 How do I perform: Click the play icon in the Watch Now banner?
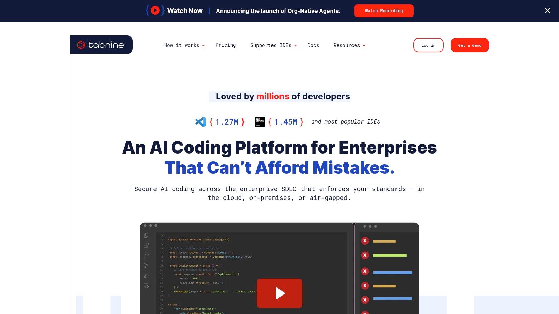tap(155, 10)
